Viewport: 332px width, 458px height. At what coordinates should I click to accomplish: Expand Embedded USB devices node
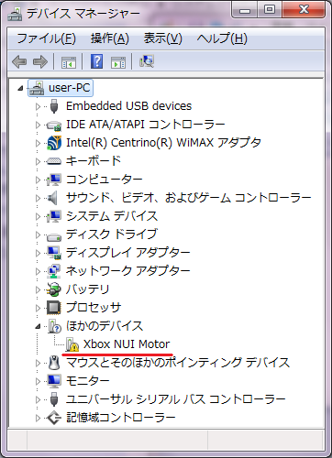click(38, 106)
